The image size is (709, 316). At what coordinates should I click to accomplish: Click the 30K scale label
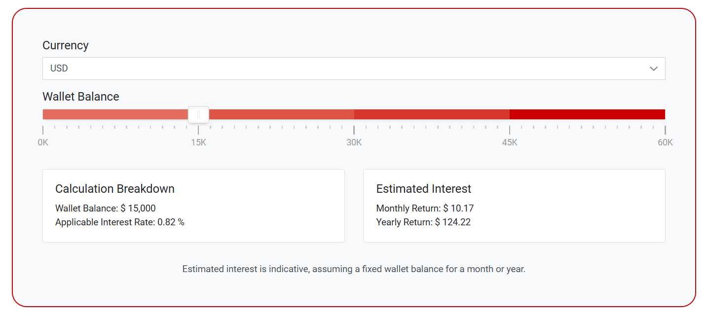354,143
